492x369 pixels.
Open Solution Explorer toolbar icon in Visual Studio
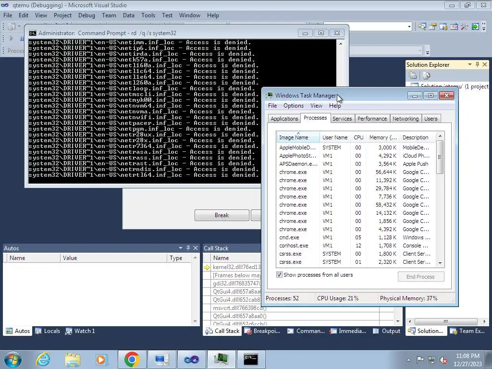tap(422, 27)
